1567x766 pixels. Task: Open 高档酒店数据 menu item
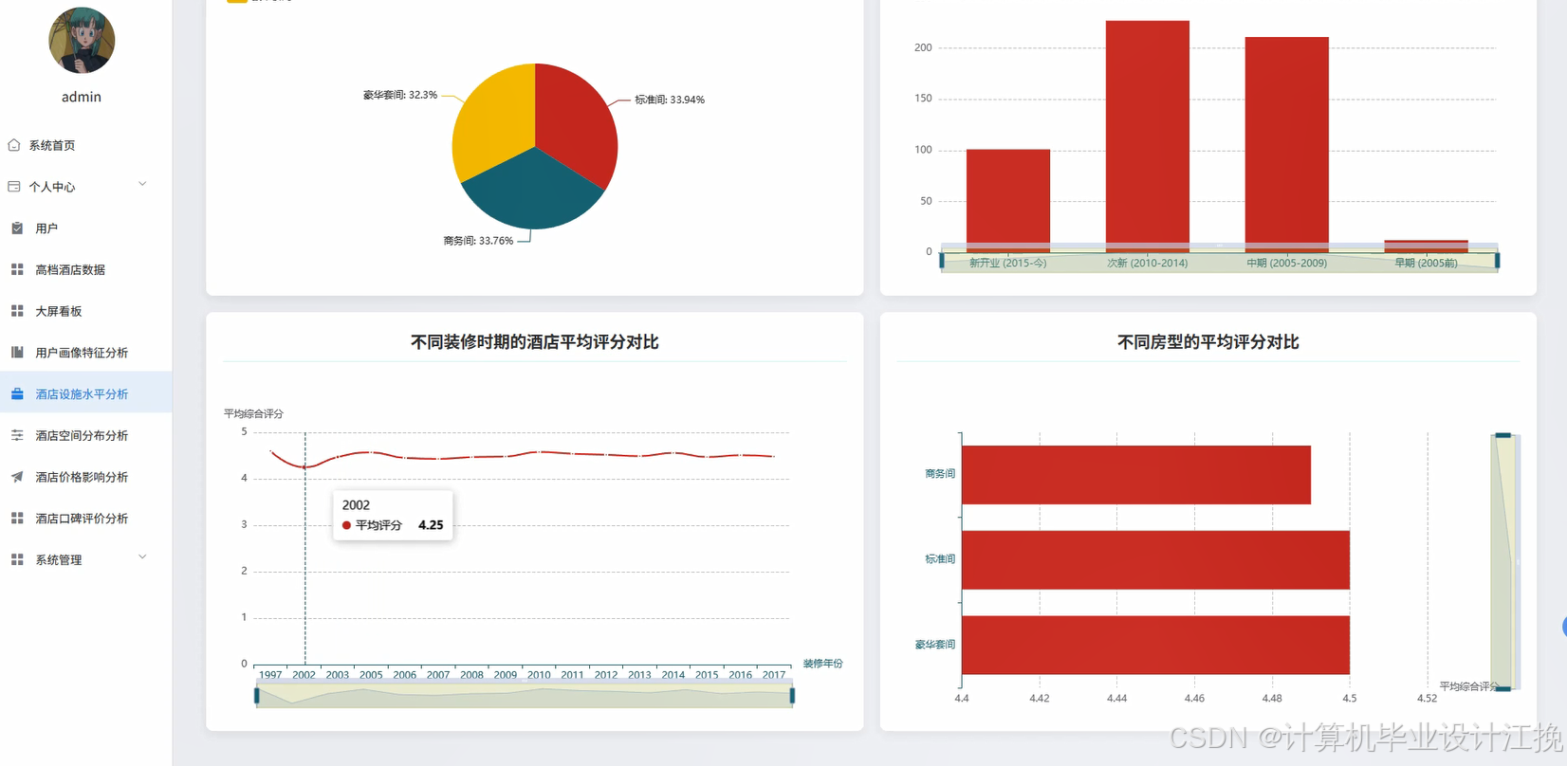click(85, 269)
